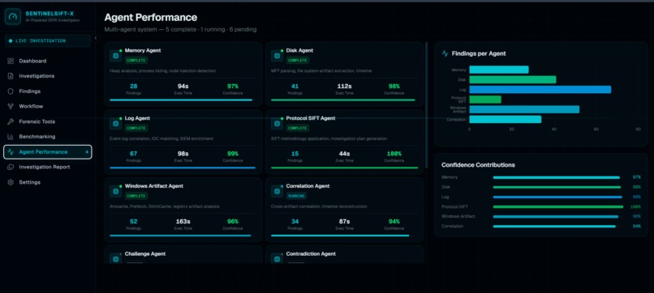Viewport: 654px width, 293px height.
Task: Click the Investigation Report icon
Action: pyautogui.click(x=11, y=167)
